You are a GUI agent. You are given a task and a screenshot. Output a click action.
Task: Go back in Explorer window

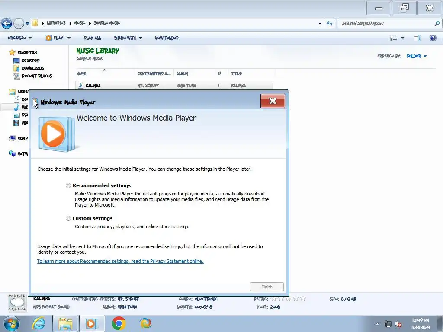(6, 23)
